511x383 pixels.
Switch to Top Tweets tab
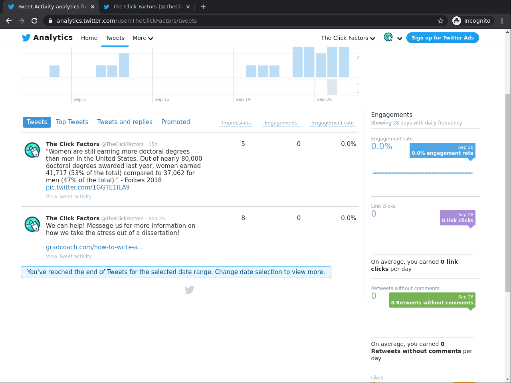click(72, 122)
